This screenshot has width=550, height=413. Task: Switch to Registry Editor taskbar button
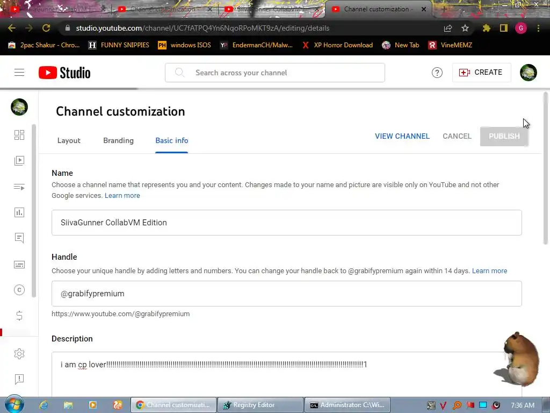coord(260,405)
